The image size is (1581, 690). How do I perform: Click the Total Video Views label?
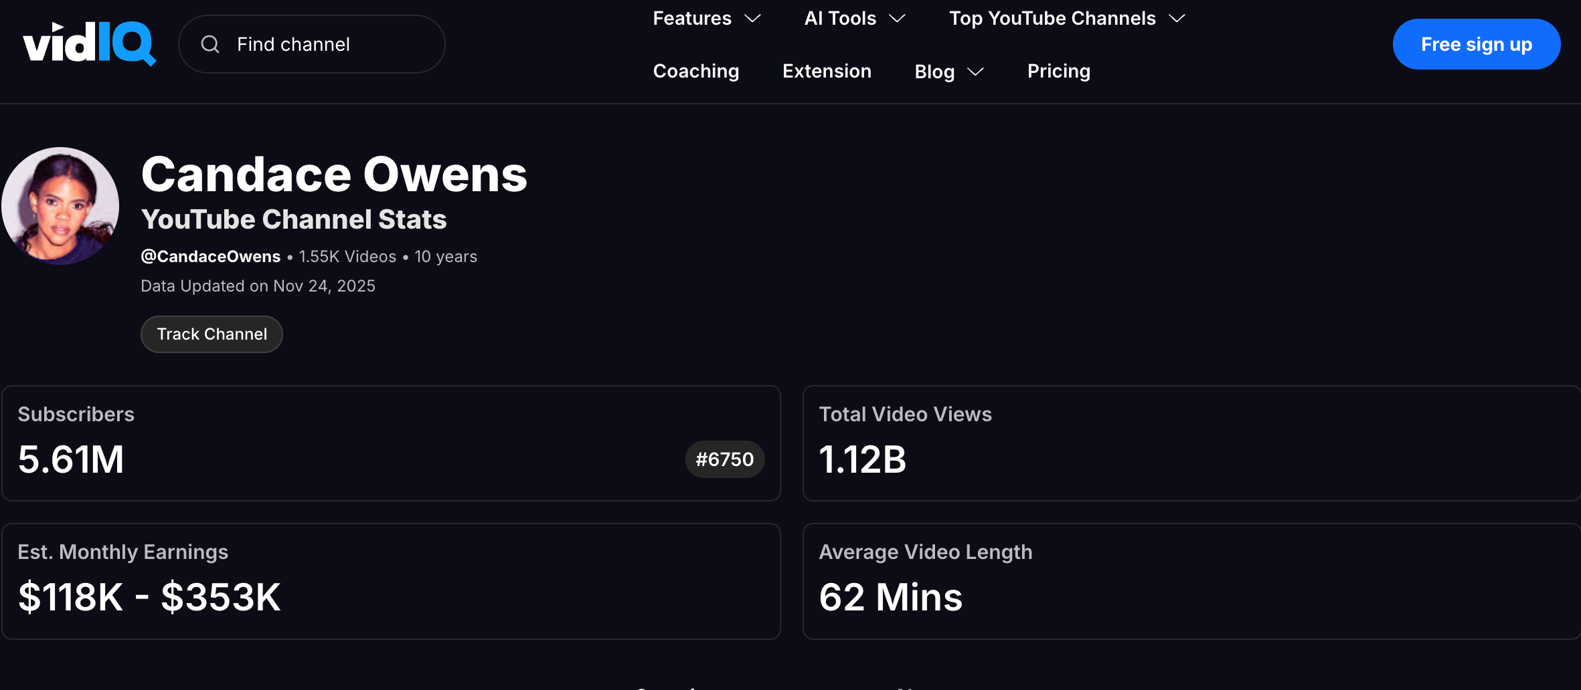pos(905,415)
